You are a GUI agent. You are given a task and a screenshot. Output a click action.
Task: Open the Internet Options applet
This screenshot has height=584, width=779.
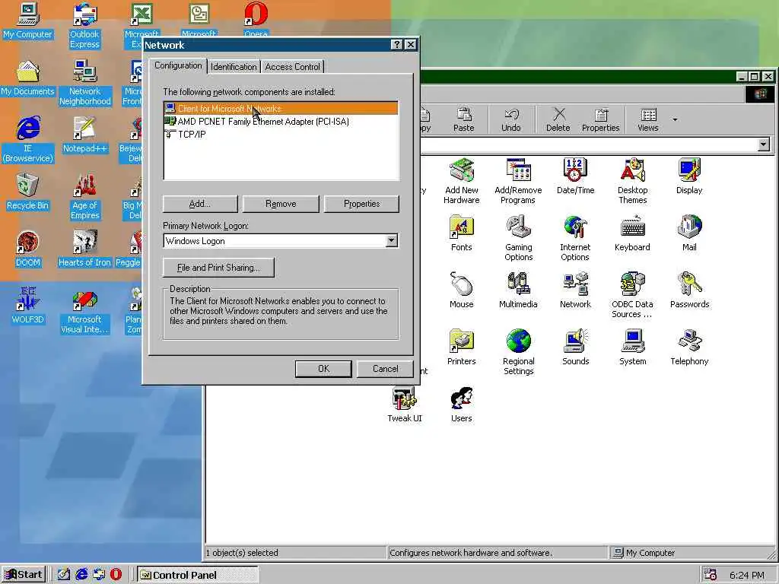(575, 238)
